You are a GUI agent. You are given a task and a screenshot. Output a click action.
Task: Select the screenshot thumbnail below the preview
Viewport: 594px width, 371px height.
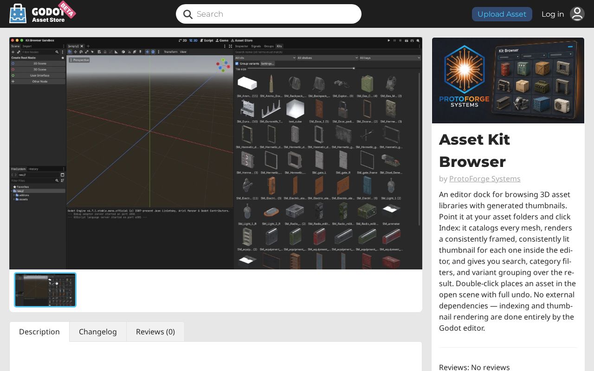(45, 290)
